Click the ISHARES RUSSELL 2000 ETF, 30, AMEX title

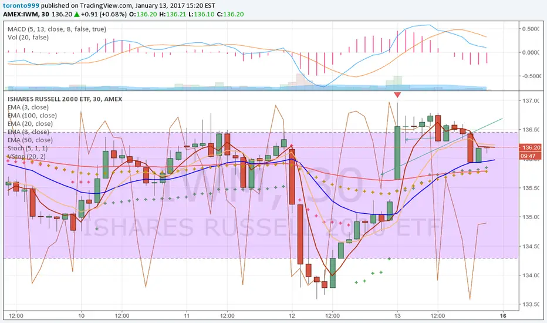[65, 99]
